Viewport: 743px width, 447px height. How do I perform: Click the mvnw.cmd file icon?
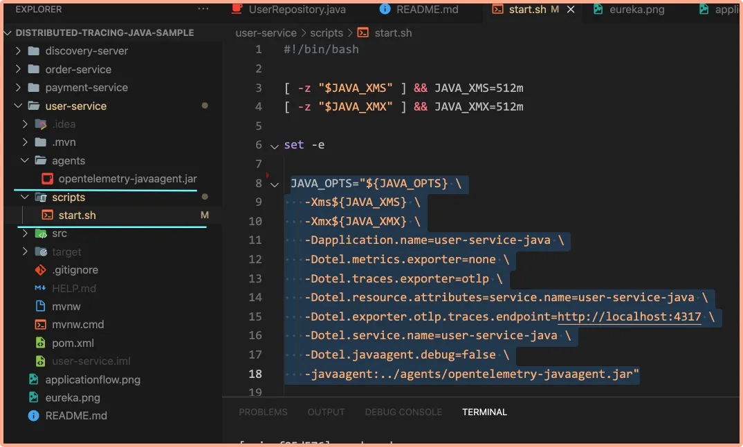(40, 325)
